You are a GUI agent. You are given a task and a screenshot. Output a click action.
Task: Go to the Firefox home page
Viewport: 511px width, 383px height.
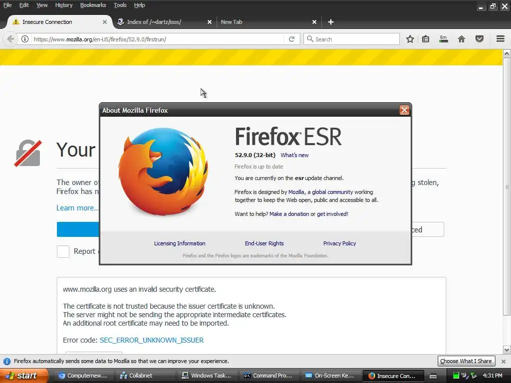(462, 39)
